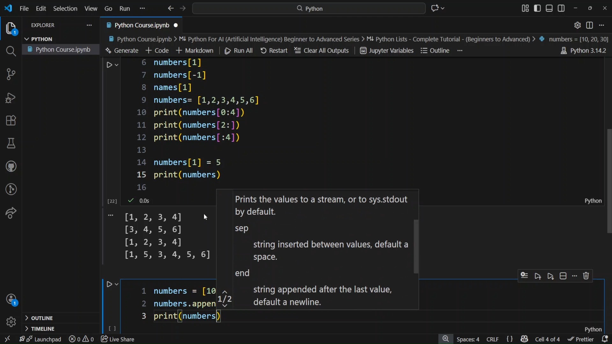Open the GitLens icon in activity bar
Image resolution: width=612 pixels, height=344 pixels.
click(x=11, y=190)
